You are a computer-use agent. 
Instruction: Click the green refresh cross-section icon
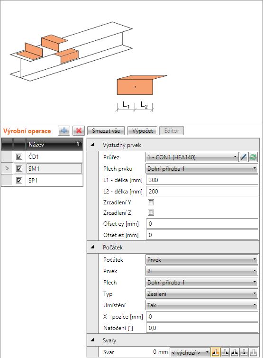tap(253, 157)
